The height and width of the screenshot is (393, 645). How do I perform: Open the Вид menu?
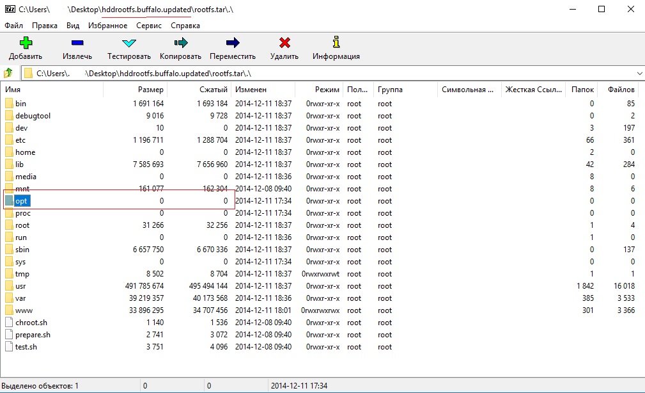73,26
